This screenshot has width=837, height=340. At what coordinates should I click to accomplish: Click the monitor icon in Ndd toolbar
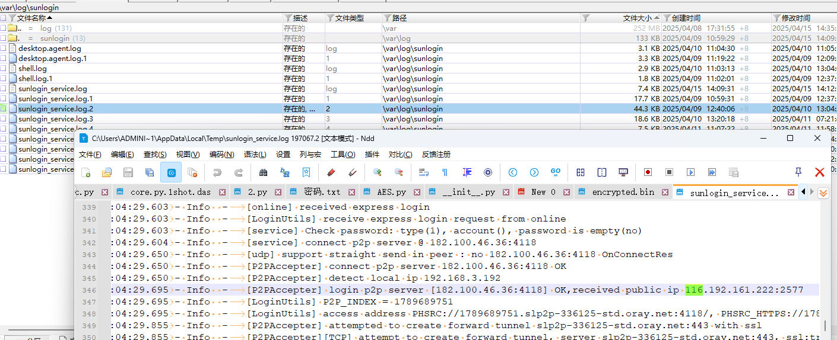(x=623, y=172)
